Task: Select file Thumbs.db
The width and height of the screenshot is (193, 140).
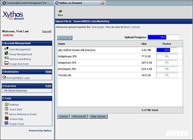Action: click(65, 75)
